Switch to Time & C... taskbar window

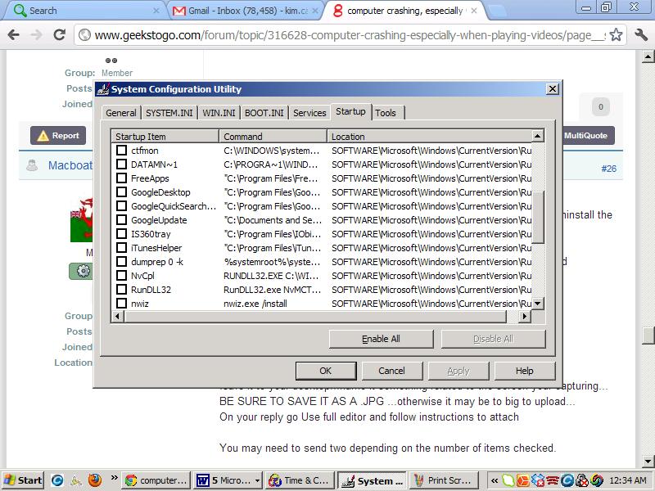tap(300, 480)
